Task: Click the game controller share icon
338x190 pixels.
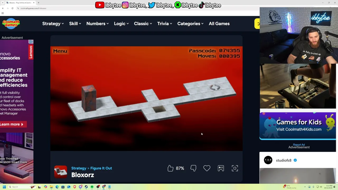Action: [x=221, y=168]
